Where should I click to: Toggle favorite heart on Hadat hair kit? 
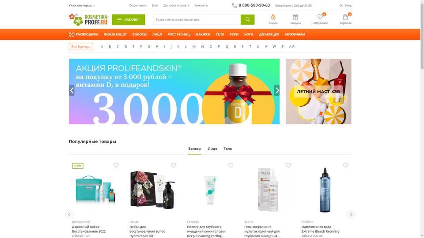[x=173, y=165]
